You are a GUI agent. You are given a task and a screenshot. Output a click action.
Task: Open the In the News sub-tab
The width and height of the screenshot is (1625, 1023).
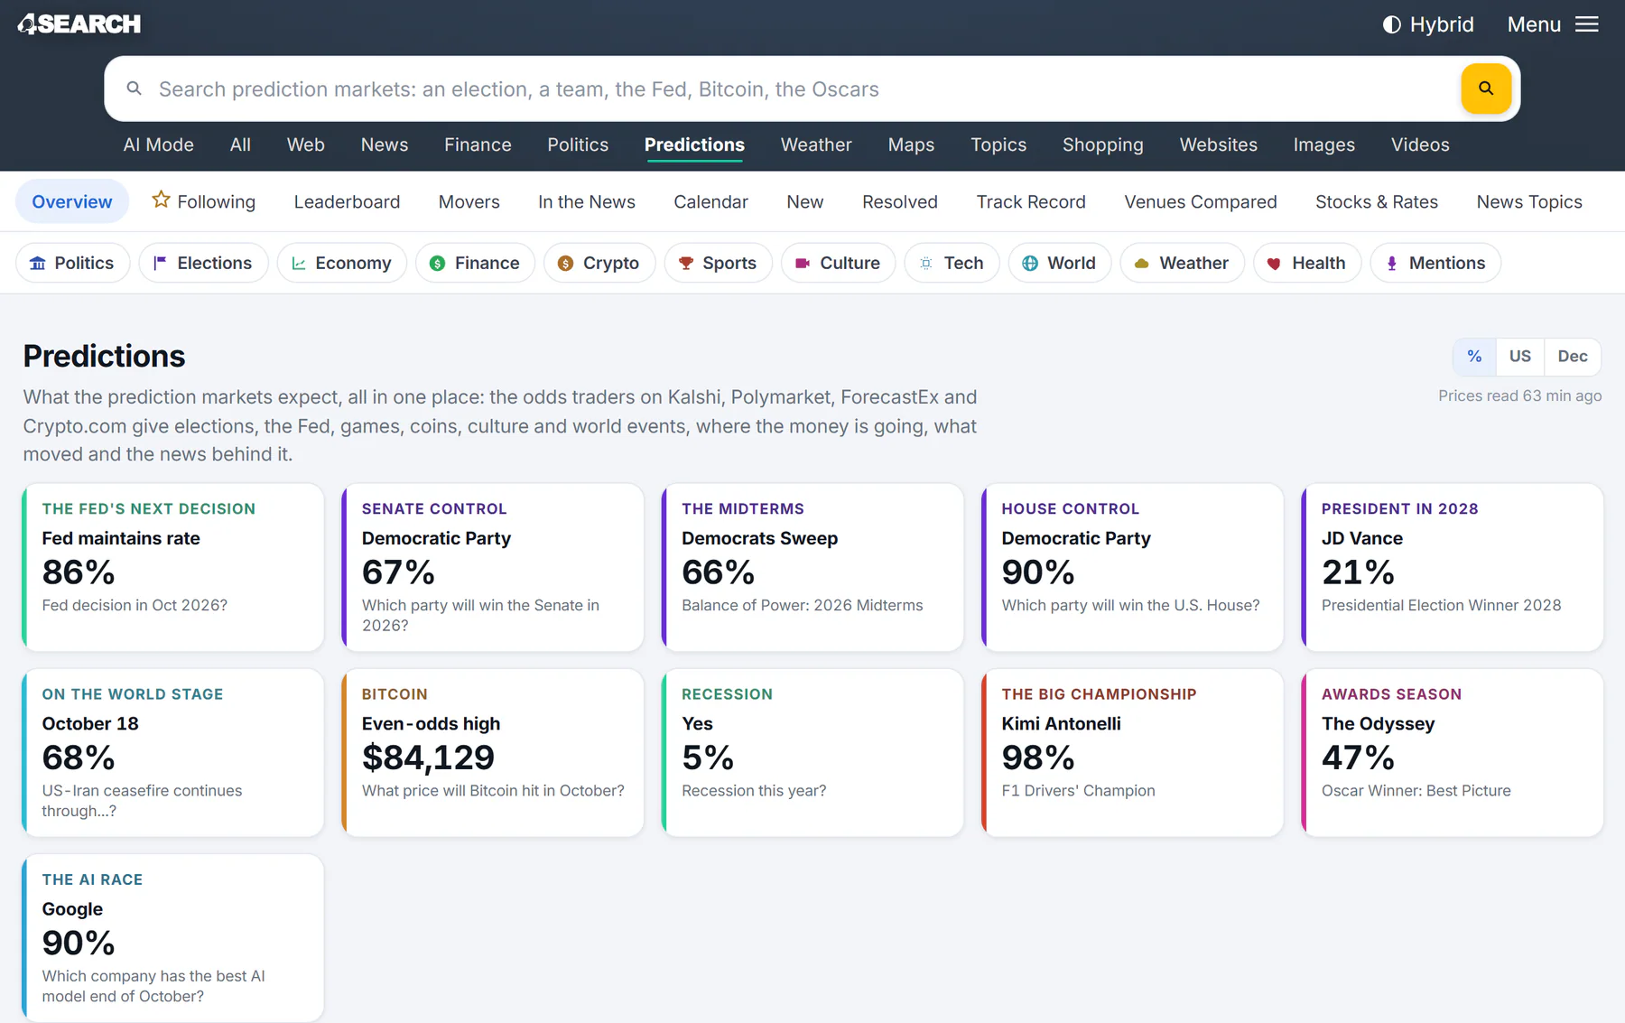(587, 201)
